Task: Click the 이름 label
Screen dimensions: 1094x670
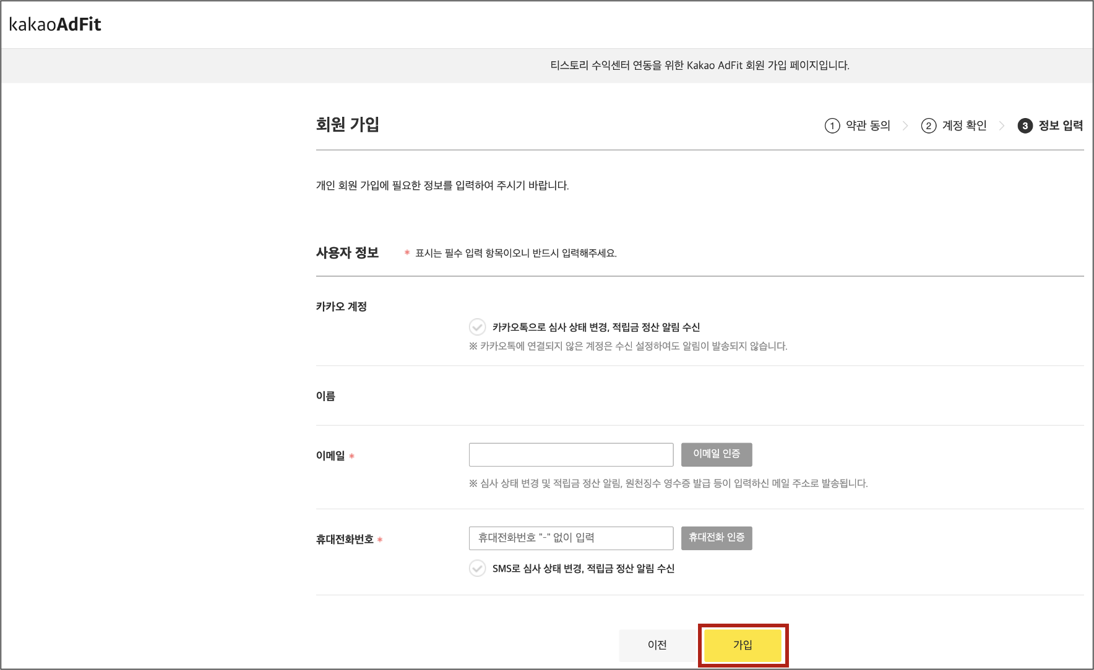Action: tap(325, 396)
